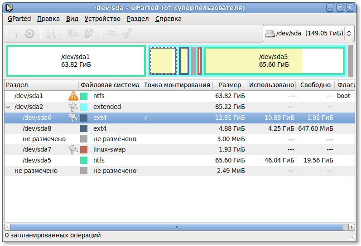361x246 pixels.
Task: Click the horizontal scrollbar thumb
Action: [177, 227]
